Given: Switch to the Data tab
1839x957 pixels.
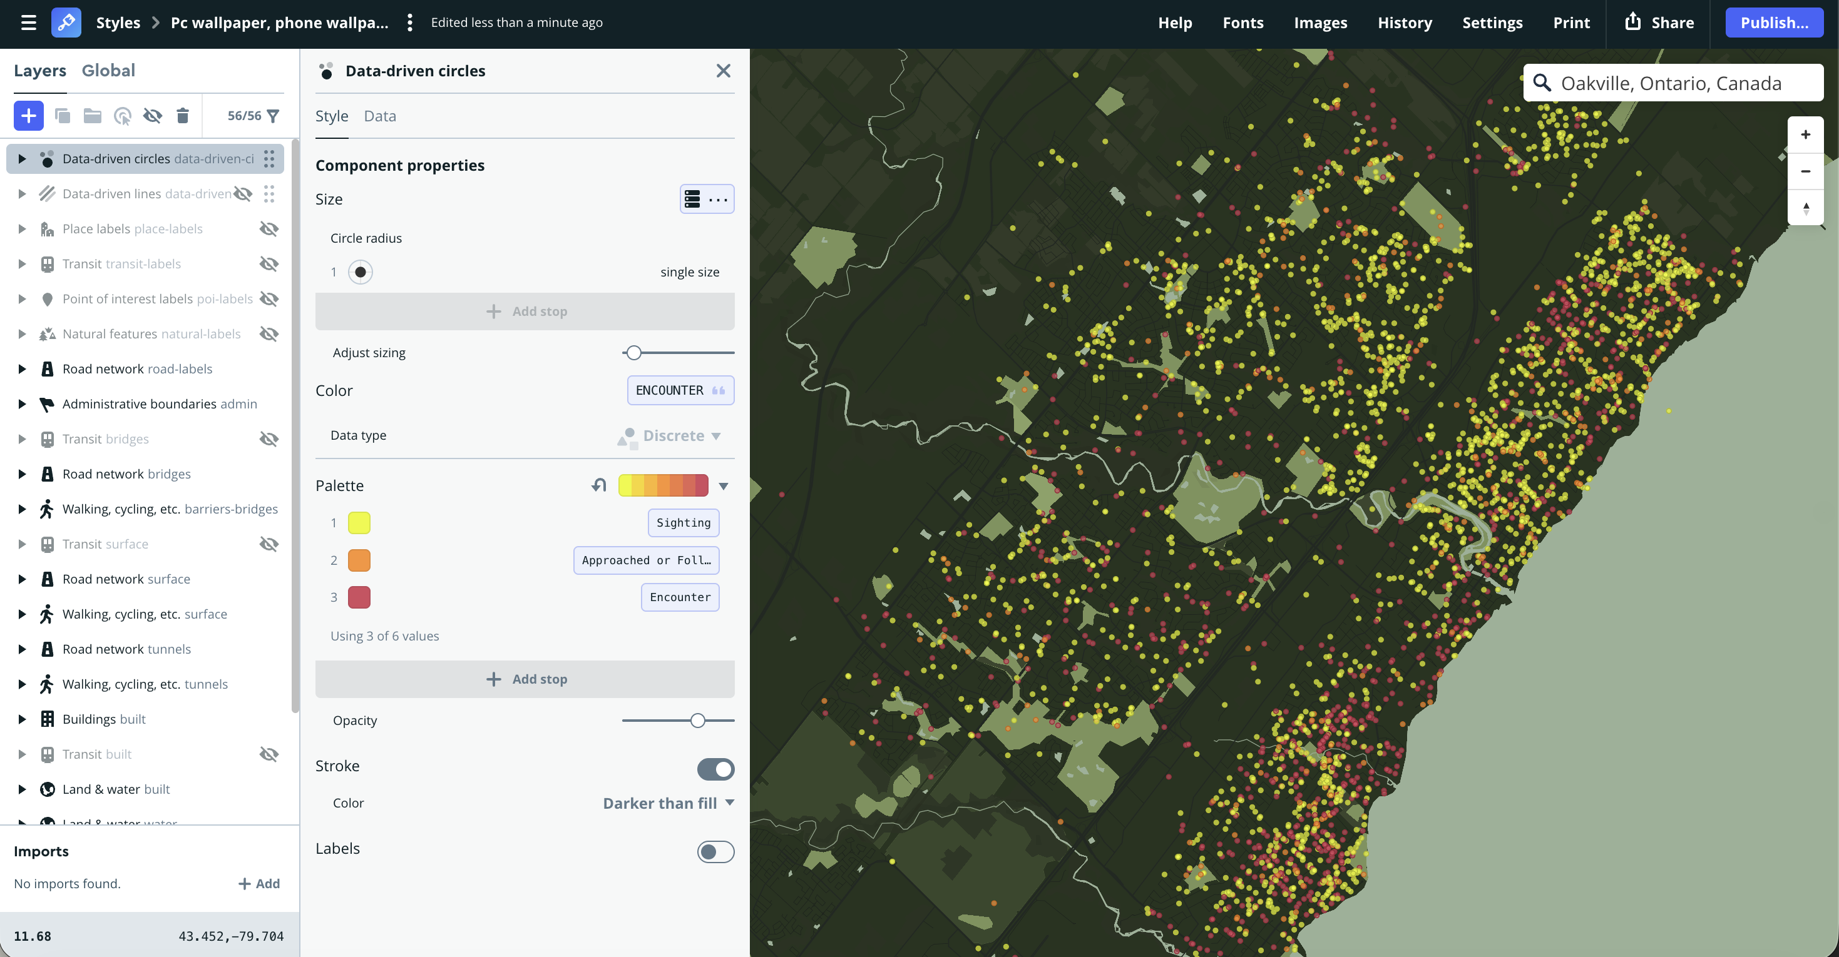Looking at the screenshot, I should 380,116.
